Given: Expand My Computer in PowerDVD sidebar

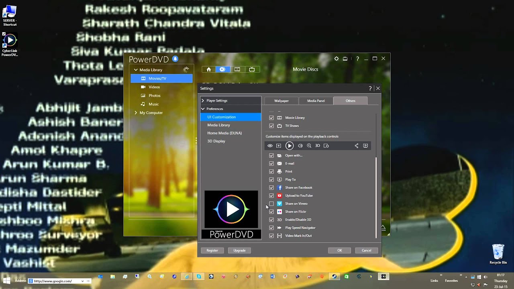Looking at the screenshot, I should [x=136, y=113].
